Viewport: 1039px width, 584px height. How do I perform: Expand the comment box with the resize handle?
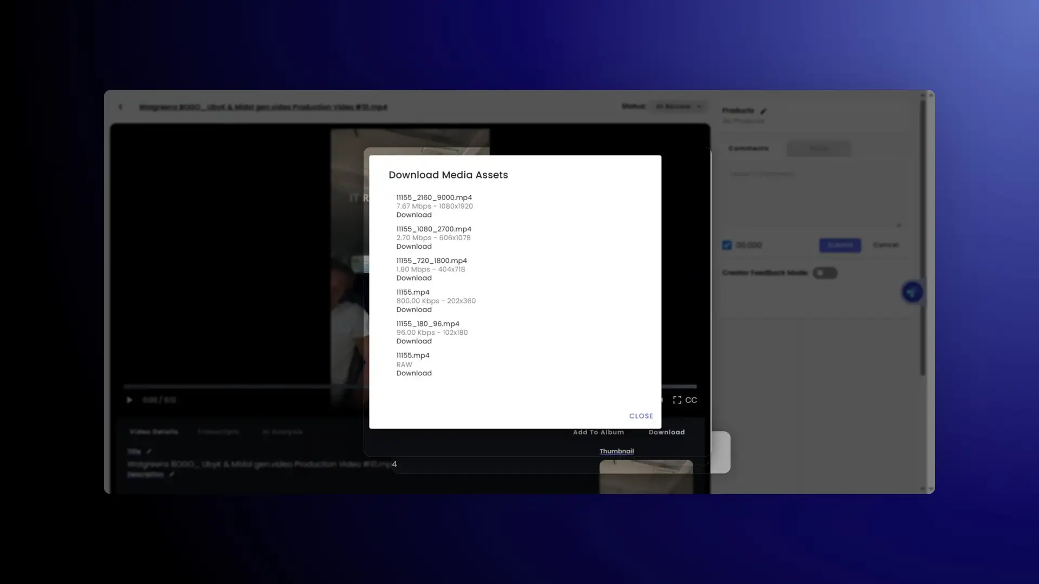click(x=898, y=225)
